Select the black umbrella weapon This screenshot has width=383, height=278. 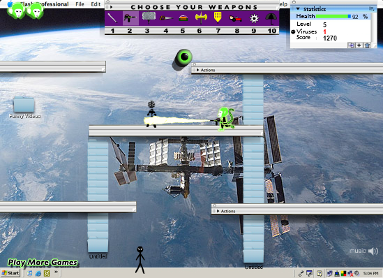click(271, 19)
